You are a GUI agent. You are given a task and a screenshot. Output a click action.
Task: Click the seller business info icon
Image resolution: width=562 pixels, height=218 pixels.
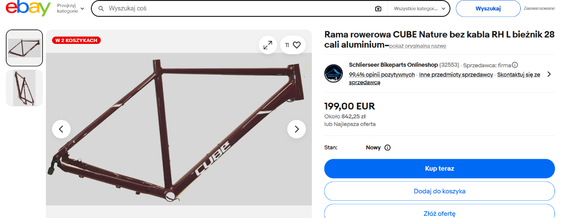pyautogui.click(x=515, y=65)
